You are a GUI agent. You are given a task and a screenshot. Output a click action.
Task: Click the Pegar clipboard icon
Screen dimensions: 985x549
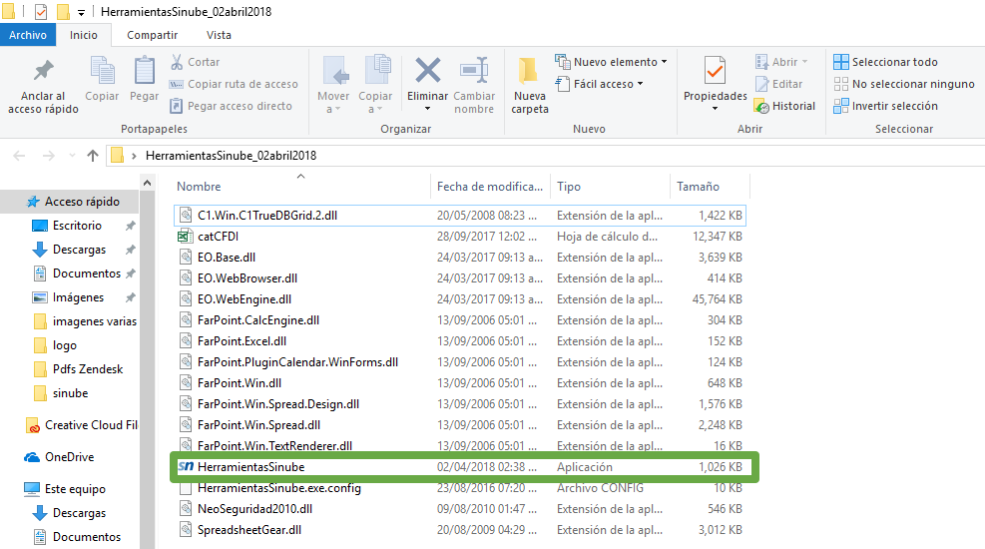click(145, 72)
